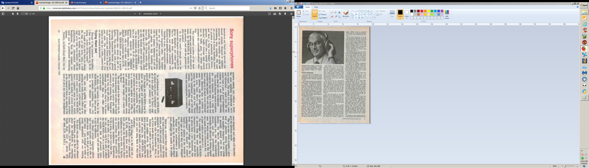The image size is (589, 168).
Task: Click the Paint Help question mark icon
Action: [x=578, y=7]
